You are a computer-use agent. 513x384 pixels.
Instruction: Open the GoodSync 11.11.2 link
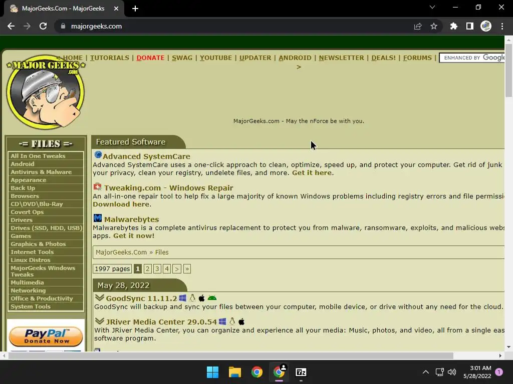click(141, 298)
